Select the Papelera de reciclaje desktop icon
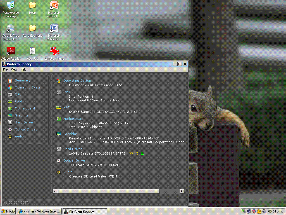Image resolution: width=286 pixels, height=215 pixels. pos(11,9)
